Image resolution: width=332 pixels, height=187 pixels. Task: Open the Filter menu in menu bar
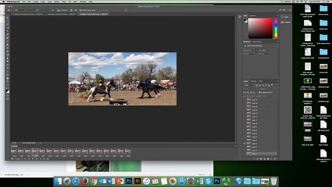click(x=64, y=2)
